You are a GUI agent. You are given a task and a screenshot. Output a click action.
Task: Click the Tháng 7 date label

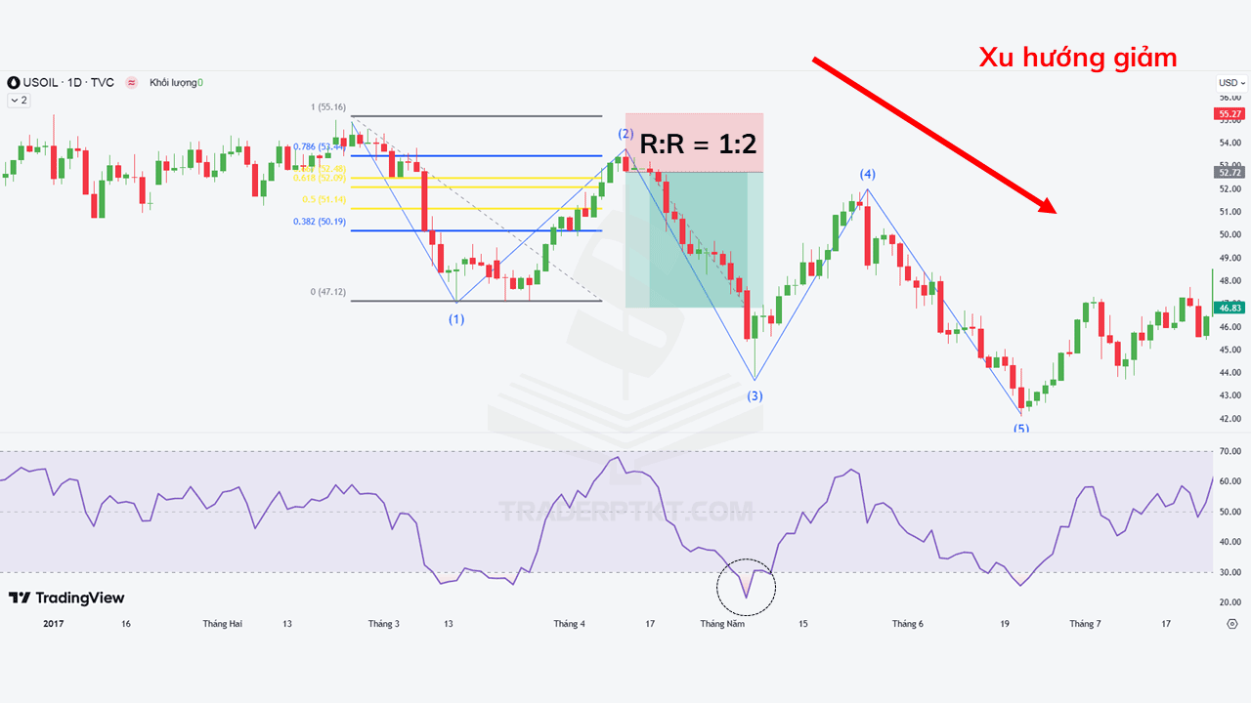coord(1085,623)
